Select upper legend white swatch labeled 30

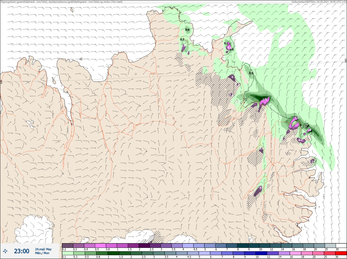point(341,245)
